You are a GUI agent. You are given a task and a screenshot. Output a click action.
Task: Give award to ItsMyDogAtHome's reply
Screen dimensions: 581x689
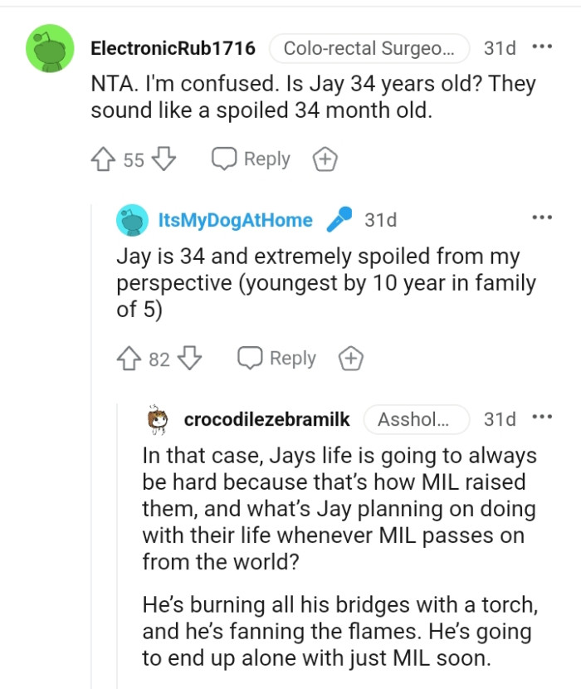351,359
